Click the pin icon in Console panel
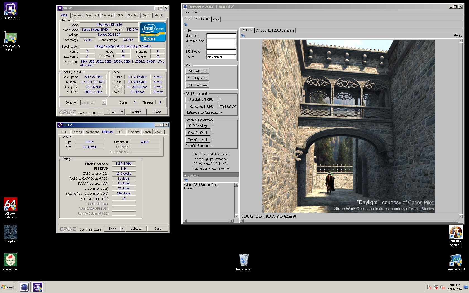 (x=186, y=180)
